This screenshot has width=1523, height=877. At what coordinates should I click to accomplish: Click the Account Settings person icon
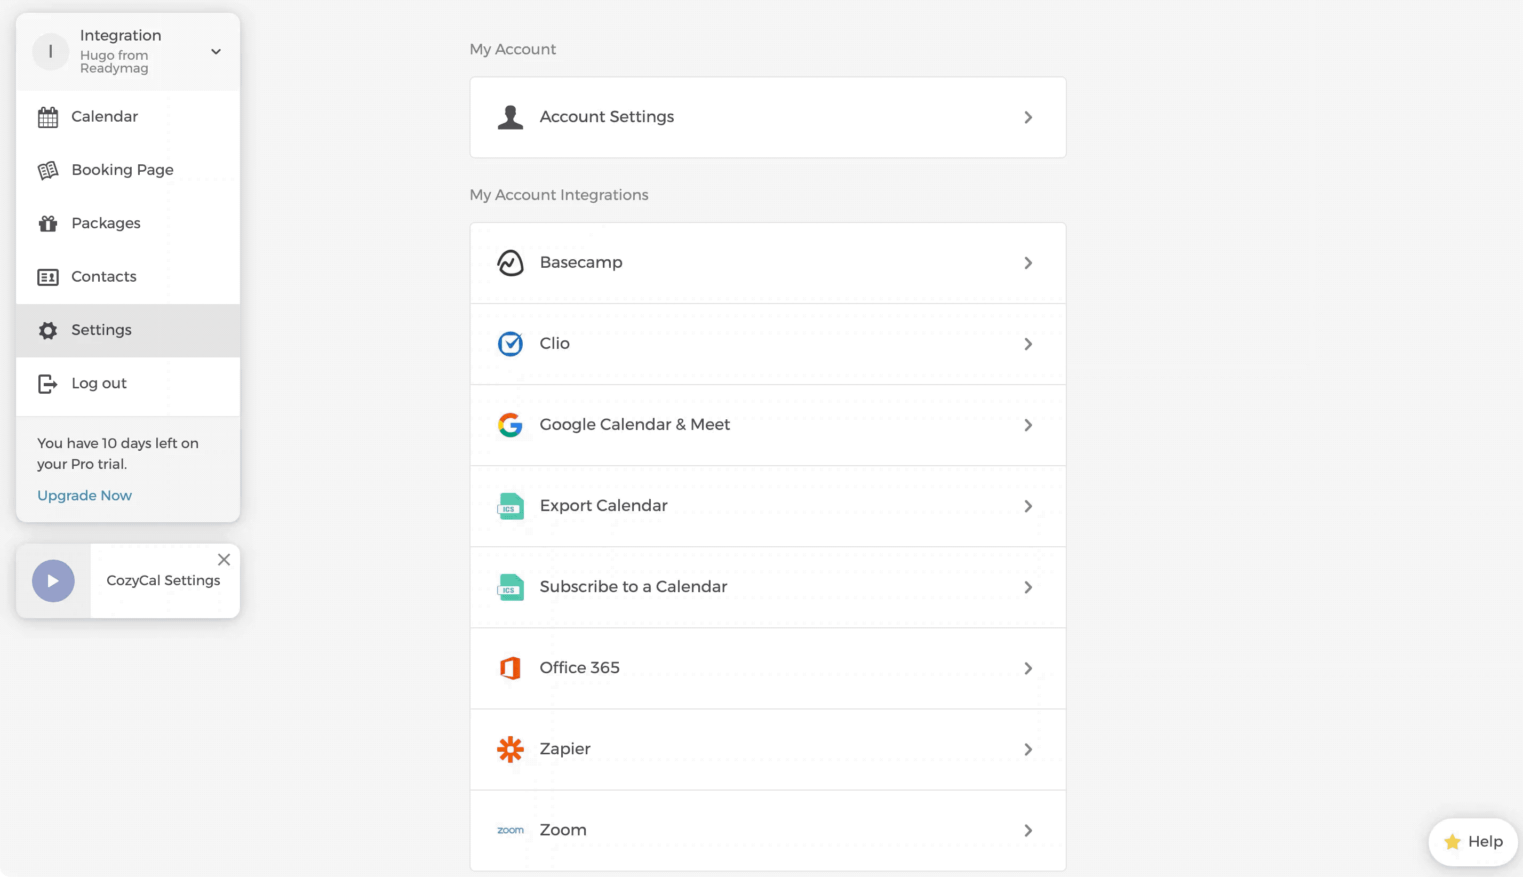point(510,117)
